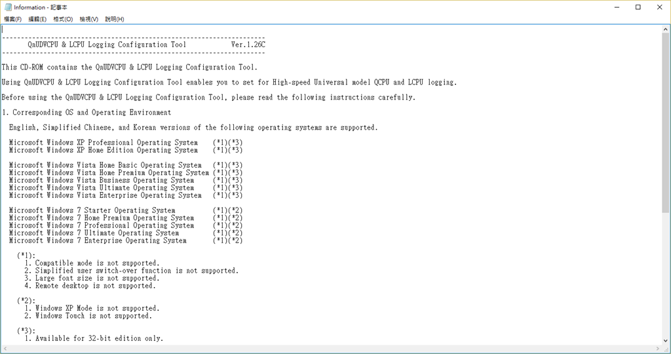The width and height of the screenshot is (671, 354).
Task: Click 'Microsoft Windows 7 Professional Operating System'
Action: [x=102, y=225]
